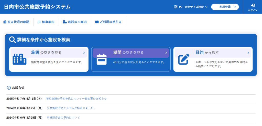Click the 日向市公共施設予約システム site title
Screen dimensions: 262x126
tap(37, 7)
